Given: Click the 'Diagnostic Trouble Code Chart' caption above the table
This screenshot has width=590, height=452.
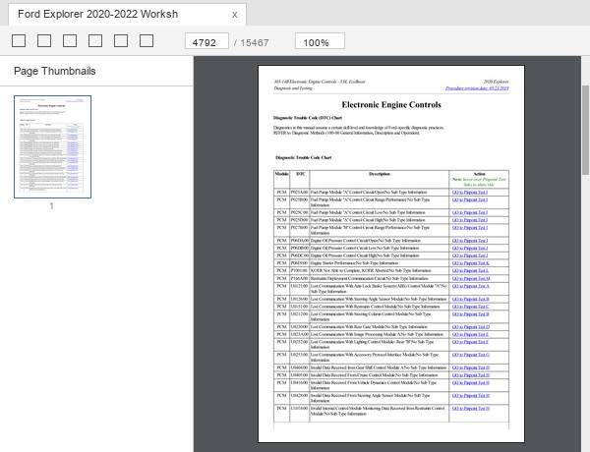Looking at the screenshot, I should click(303, 157).
